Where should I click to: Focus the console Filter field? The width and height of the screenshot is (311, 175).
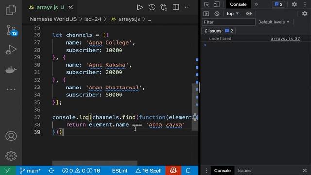(228, 22)
